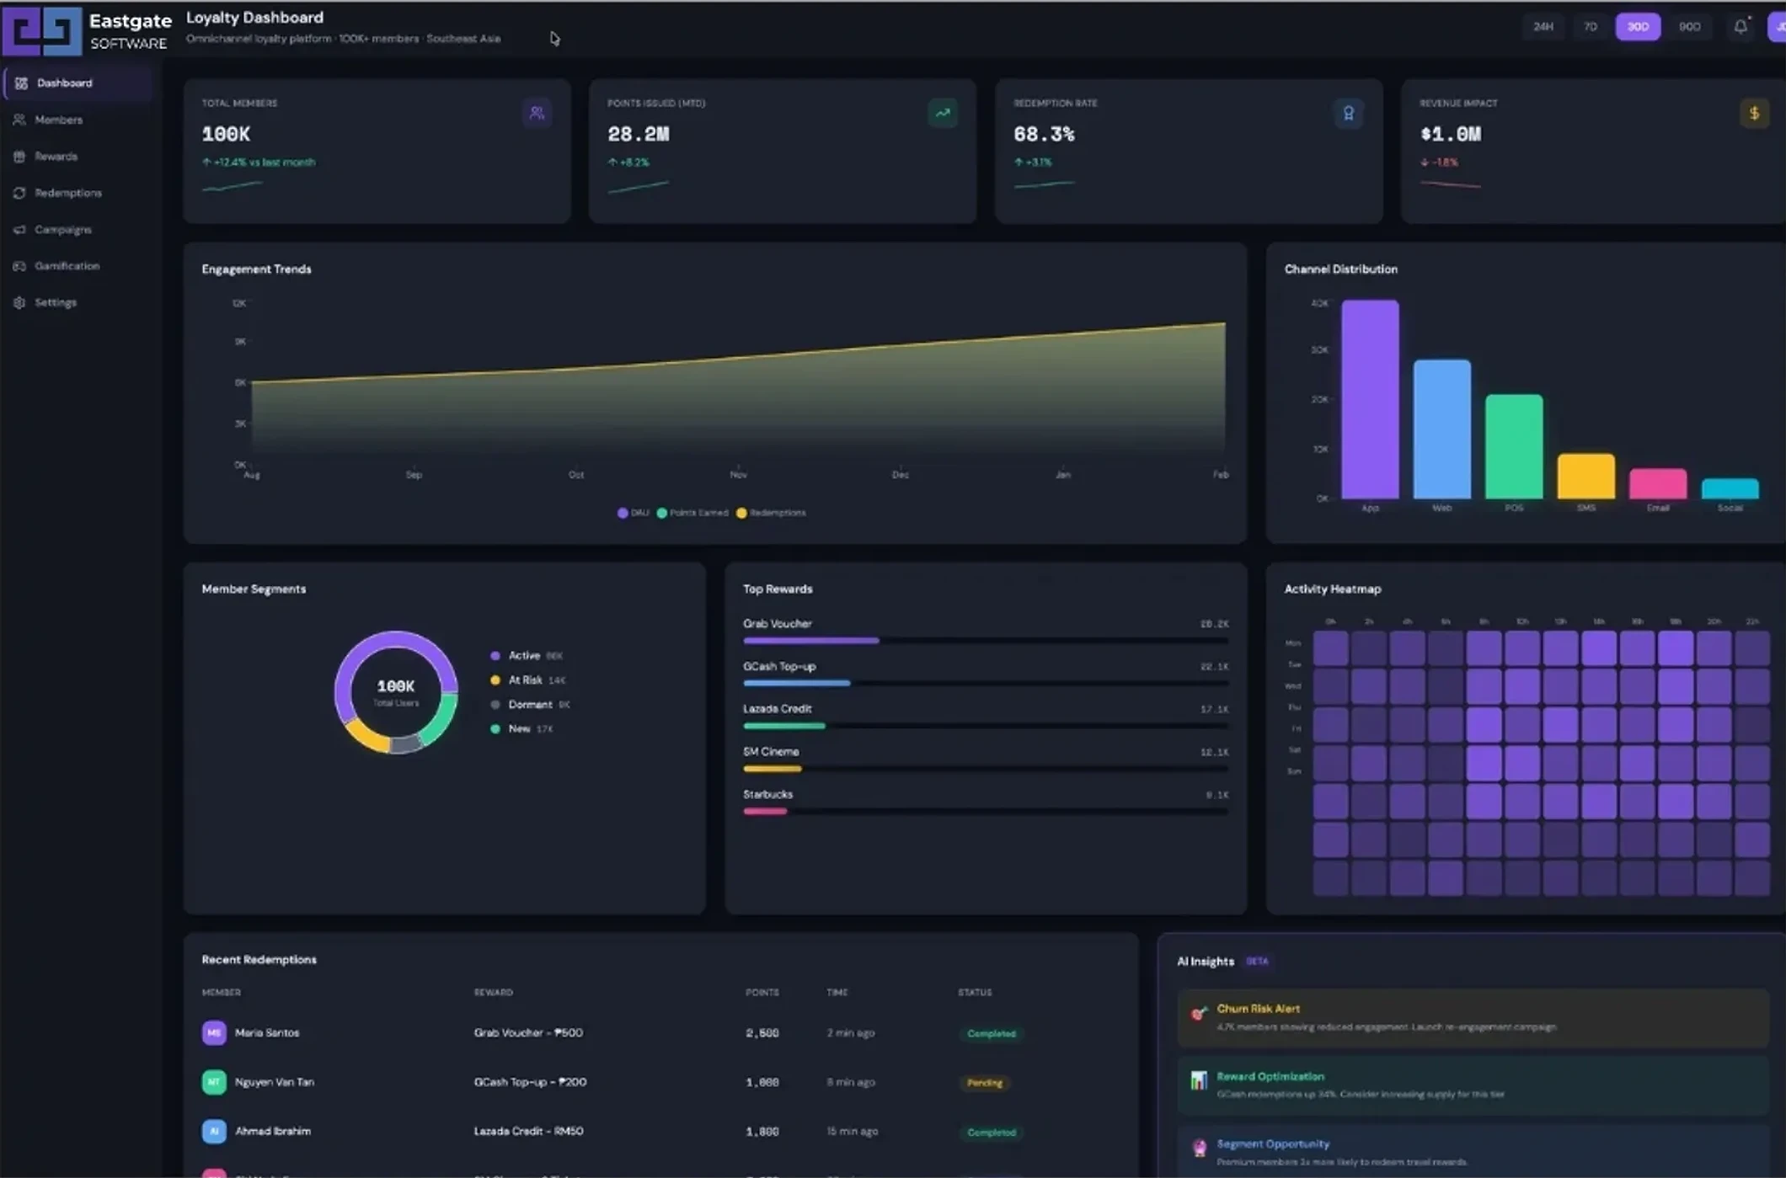Viewport: 1786px width, 1178px height.
Task: Click the BETA tag beside AI Insights
Action: (x=1257, y=961)
